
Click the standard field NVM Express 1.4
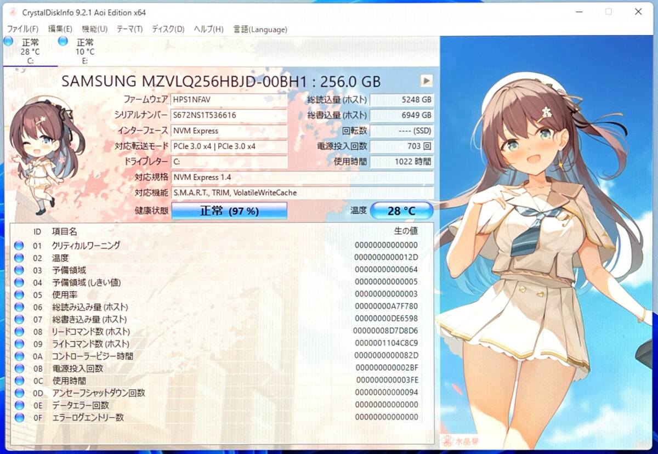point(302,177)
